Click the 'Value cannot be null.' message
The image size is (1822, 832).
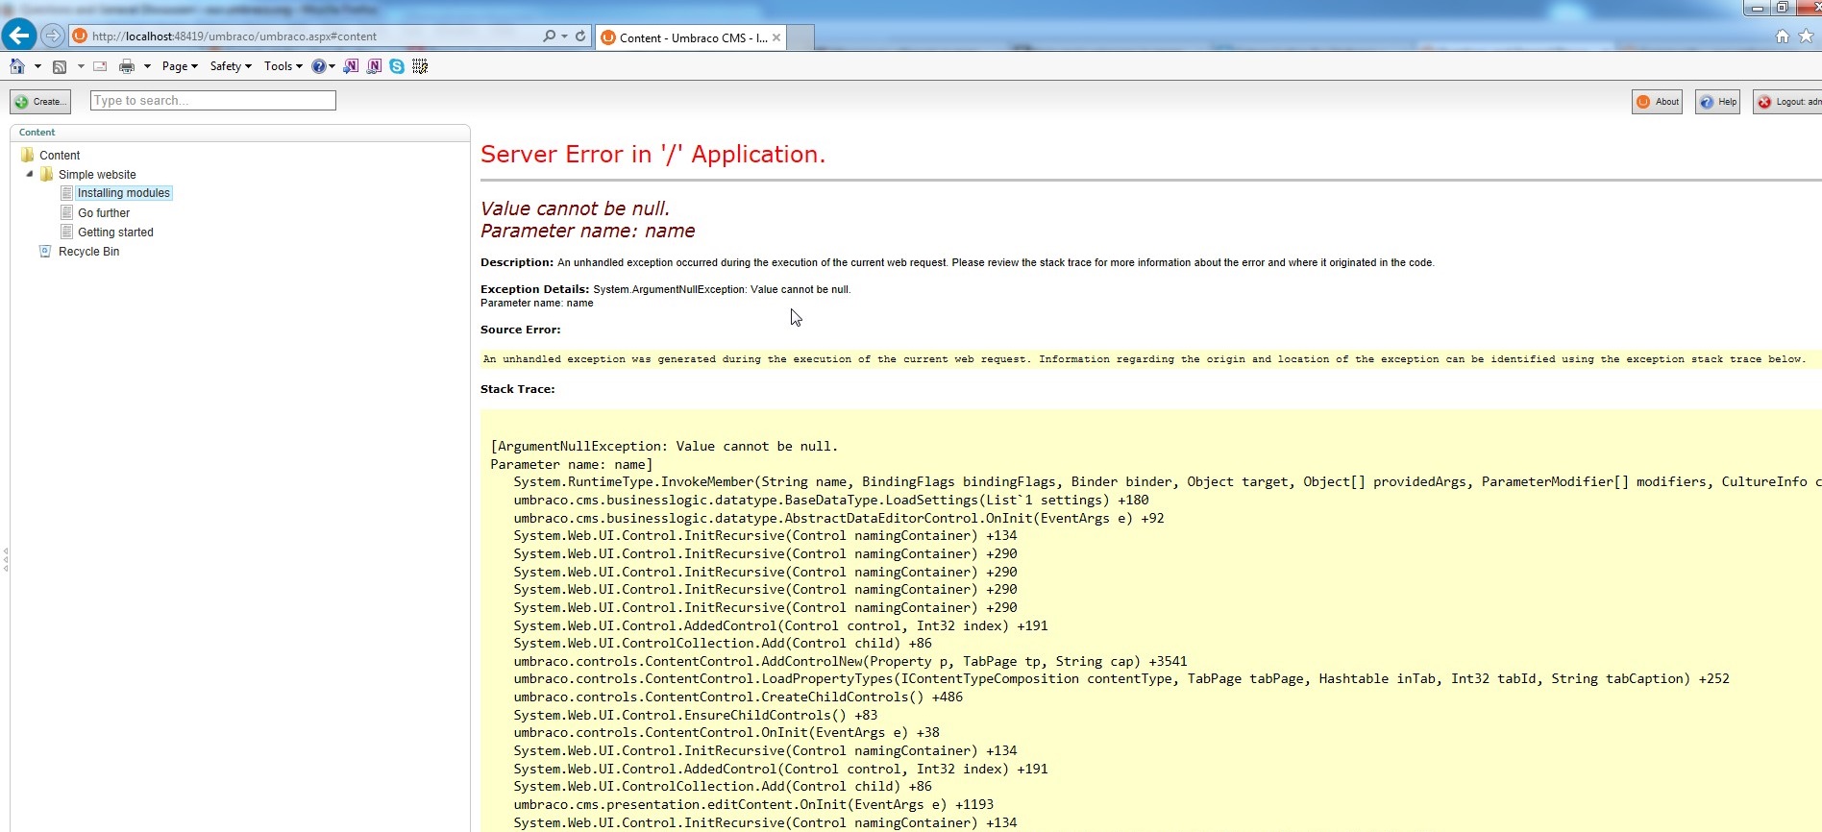point(575,208)
